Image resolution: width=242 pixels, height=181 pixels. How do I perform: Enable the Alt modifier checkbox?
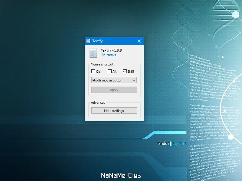tap(110, 71)
